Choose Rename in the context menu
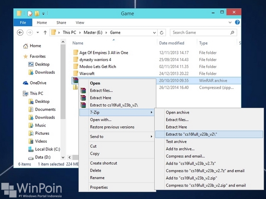 click(x=117, y=178)
